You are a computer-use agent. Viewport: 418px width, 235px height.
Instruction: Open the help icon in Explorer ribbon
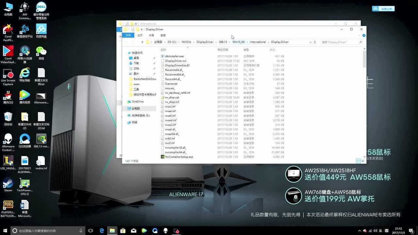(364, 35)
